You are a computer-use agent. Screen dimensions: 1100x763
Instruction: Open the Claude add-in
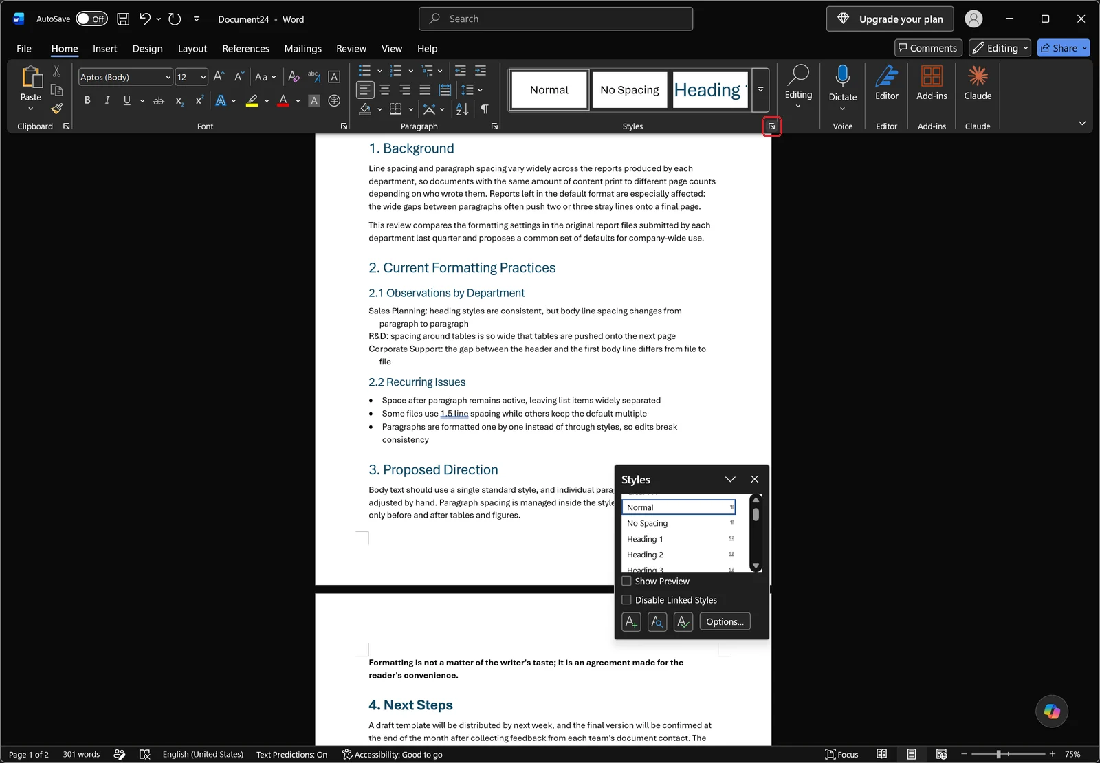point(978,84)
